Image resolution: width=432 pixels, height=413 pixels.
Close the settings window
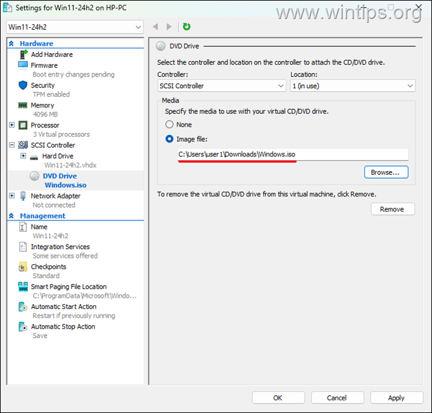419,6
